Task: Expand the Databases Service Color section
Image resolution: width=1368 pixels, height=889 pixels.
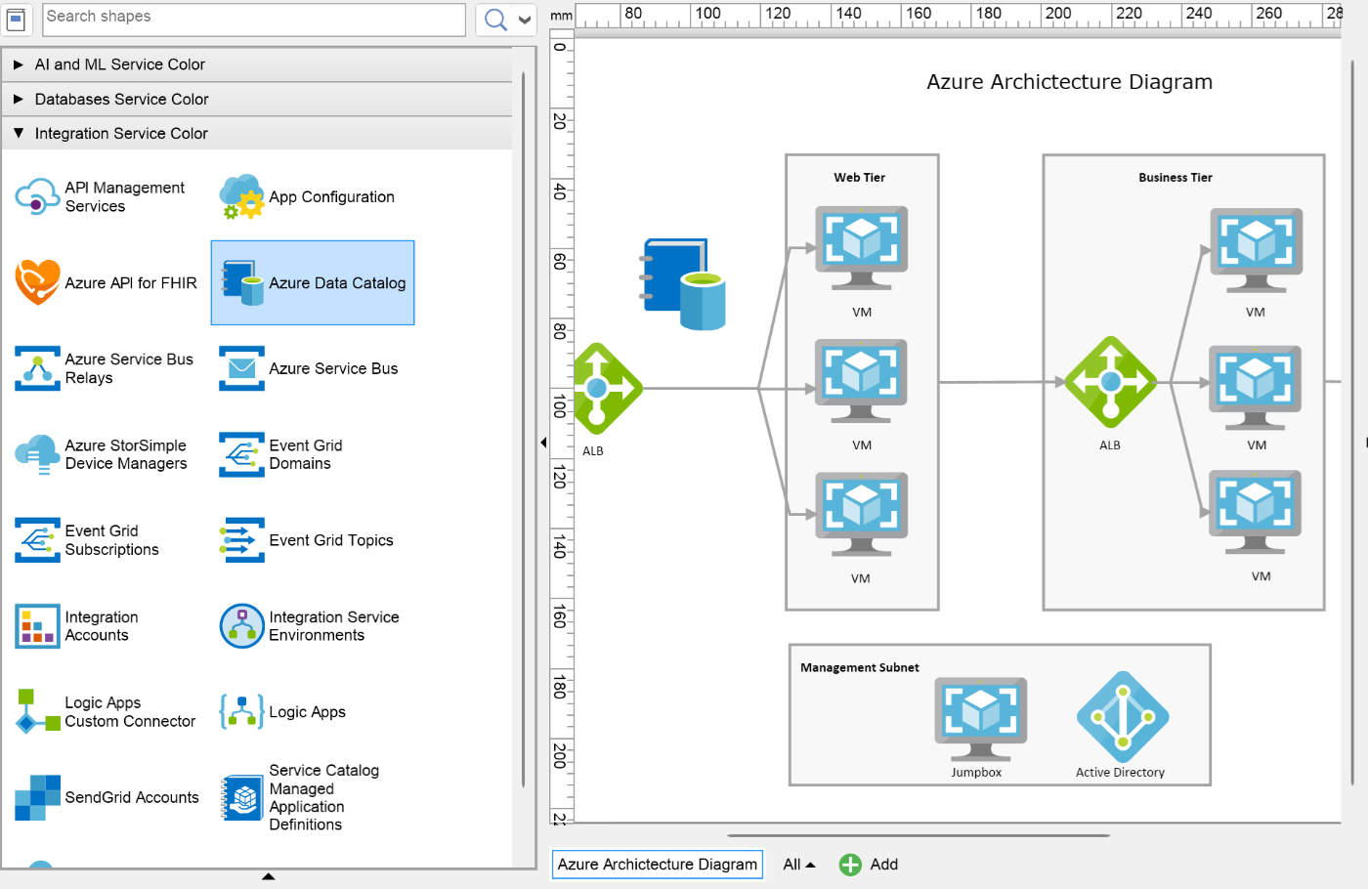Action: click(x=256, y=100)
